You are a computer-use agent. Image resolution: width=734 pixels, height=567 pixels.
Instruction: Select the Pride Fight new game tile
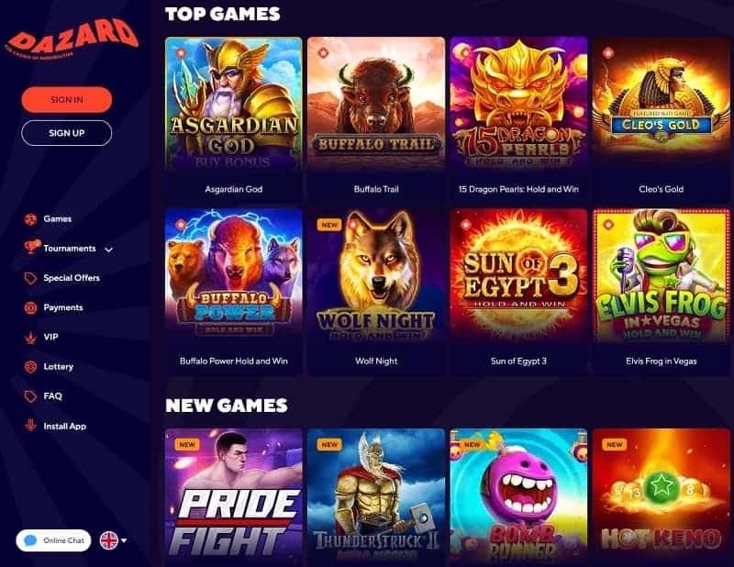[234, 497]
